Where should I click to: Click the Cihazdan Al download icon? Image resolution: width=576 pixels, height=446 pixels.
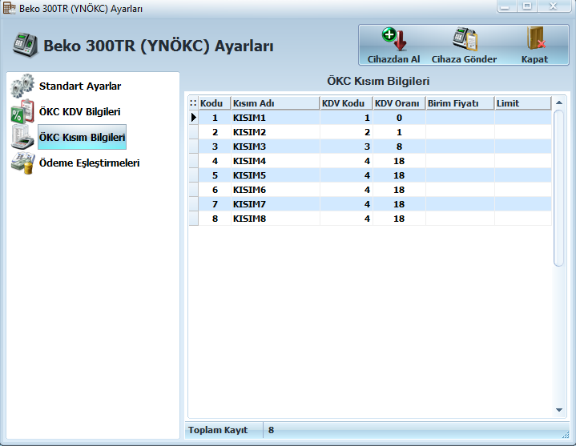pos(393,39)
